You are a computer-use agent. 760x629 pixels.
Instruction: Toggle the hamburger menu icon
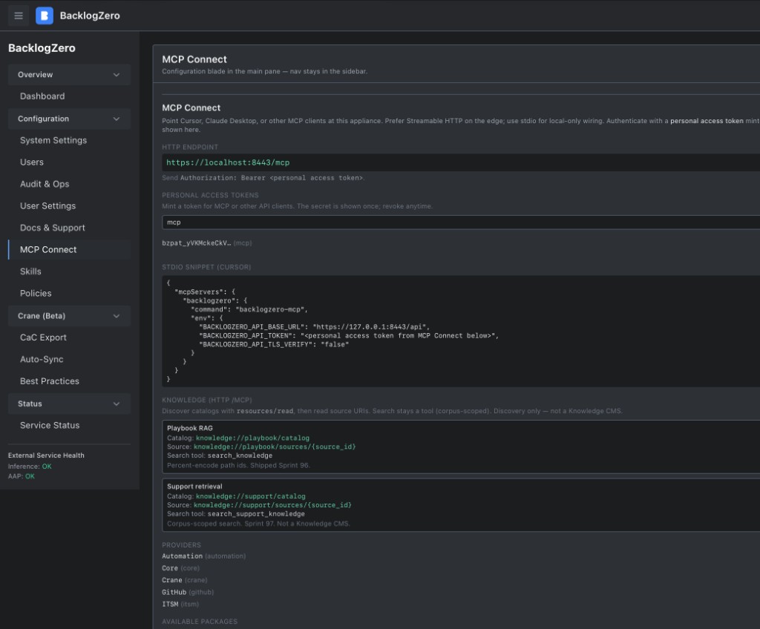click(x=19, y=16)
